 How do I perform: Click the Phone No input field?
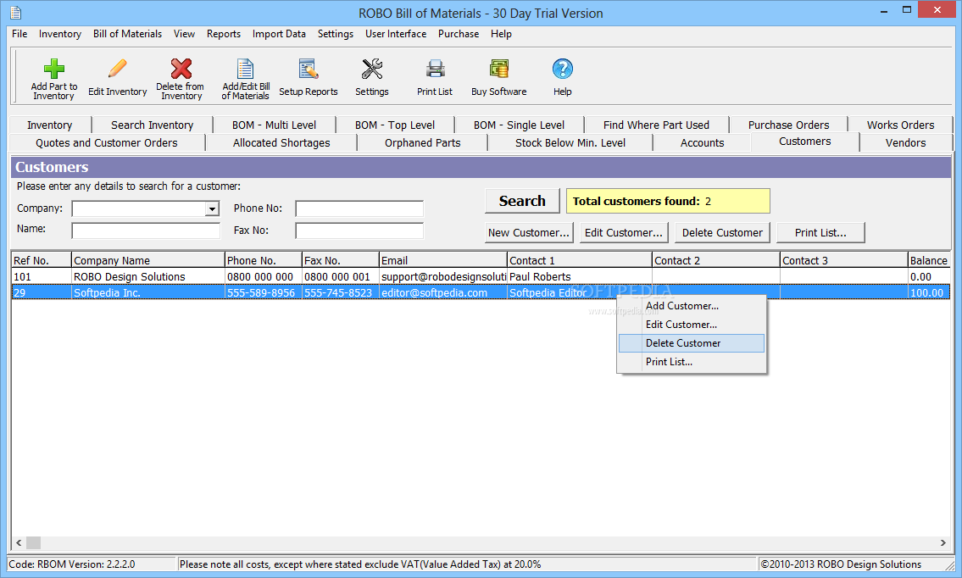pos(359,208)
